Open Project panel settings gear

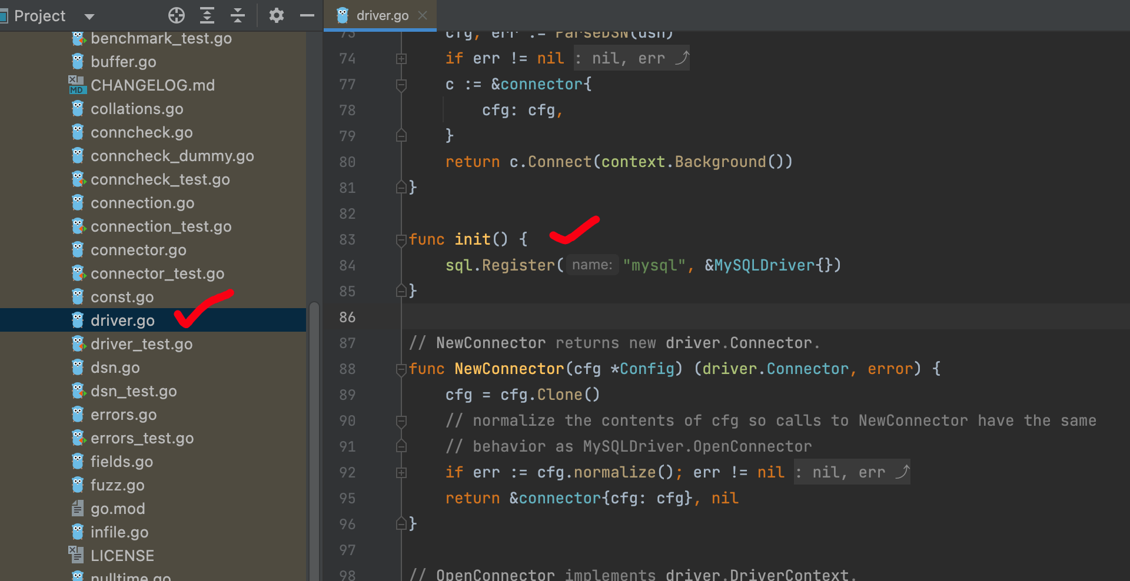pos(276,15)
